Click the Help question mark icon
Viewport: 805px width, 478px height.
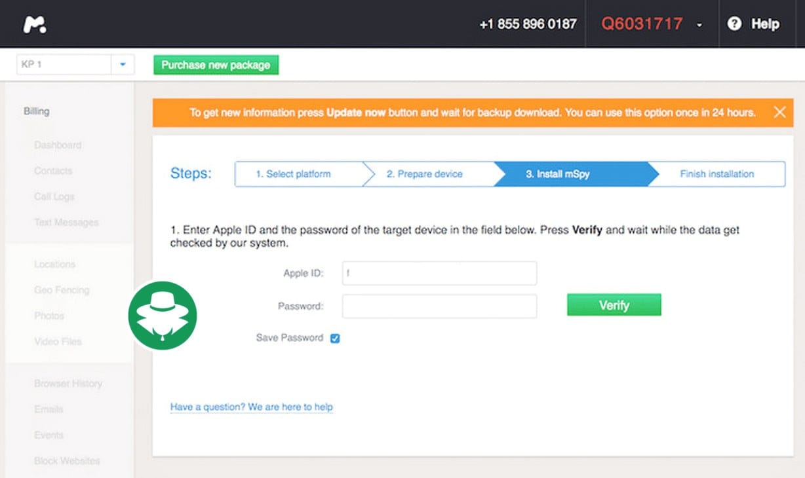click(734, 24)
